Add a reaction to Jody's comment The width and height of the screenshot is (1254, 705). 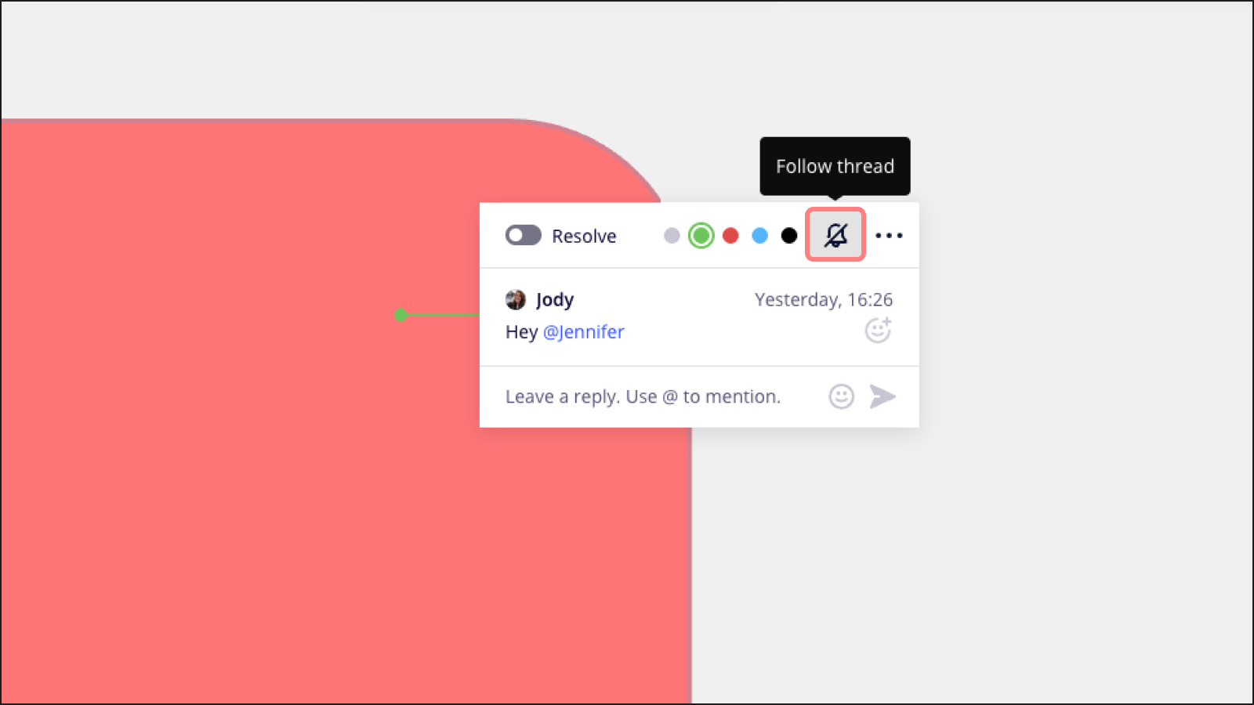(x=878, y=331)
